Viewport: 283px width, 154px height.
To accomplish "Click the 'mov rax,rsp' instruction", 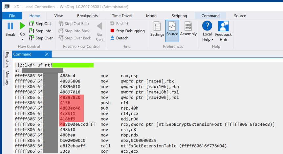I will (x=120, y=76).
